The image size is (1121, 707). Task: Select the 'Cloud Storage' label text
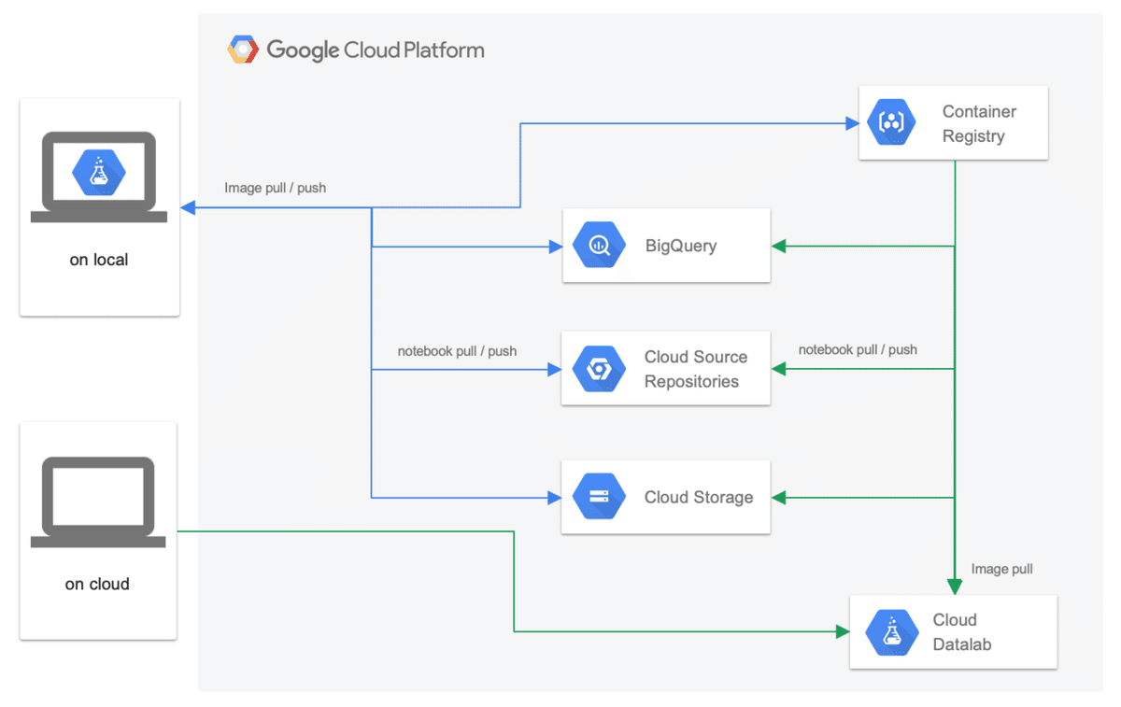pyautogui.click(x=699, y=498)
